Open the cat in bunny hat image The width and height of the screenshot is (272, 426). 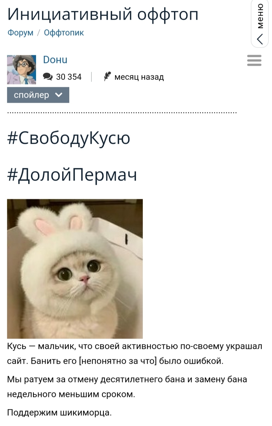(75, 269)
